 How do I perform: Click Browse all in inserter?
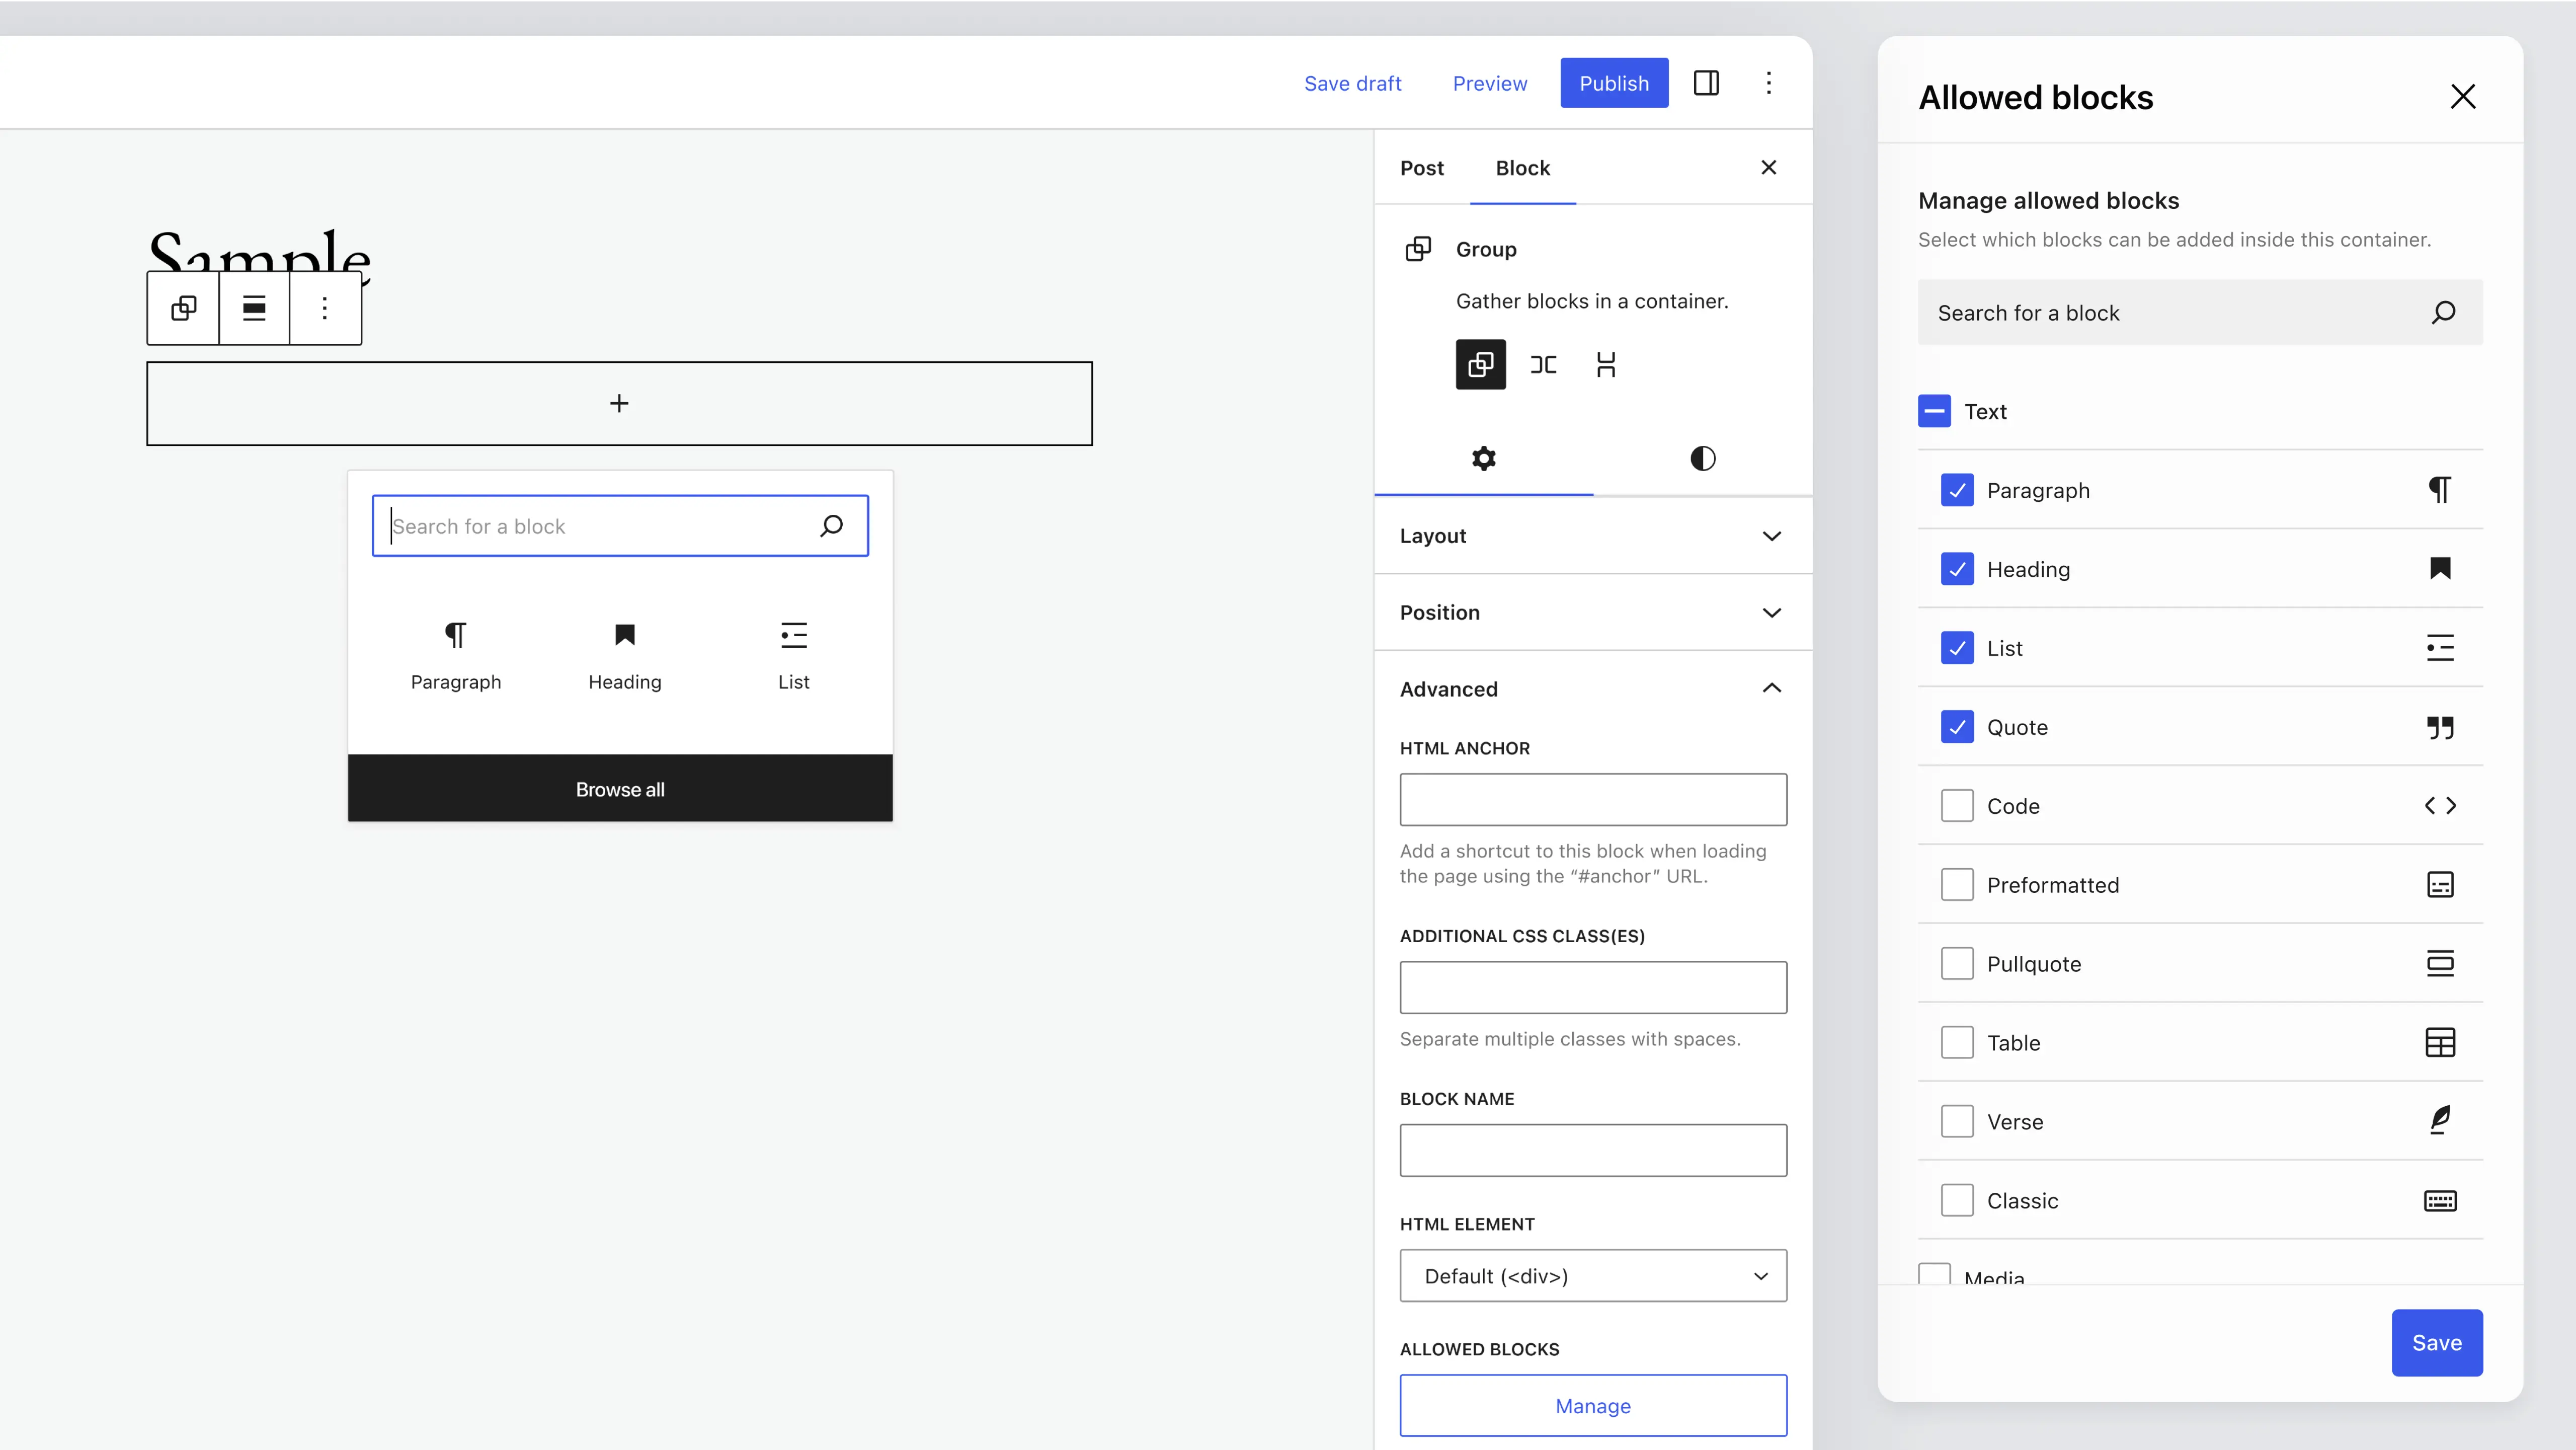coord(619,789)
